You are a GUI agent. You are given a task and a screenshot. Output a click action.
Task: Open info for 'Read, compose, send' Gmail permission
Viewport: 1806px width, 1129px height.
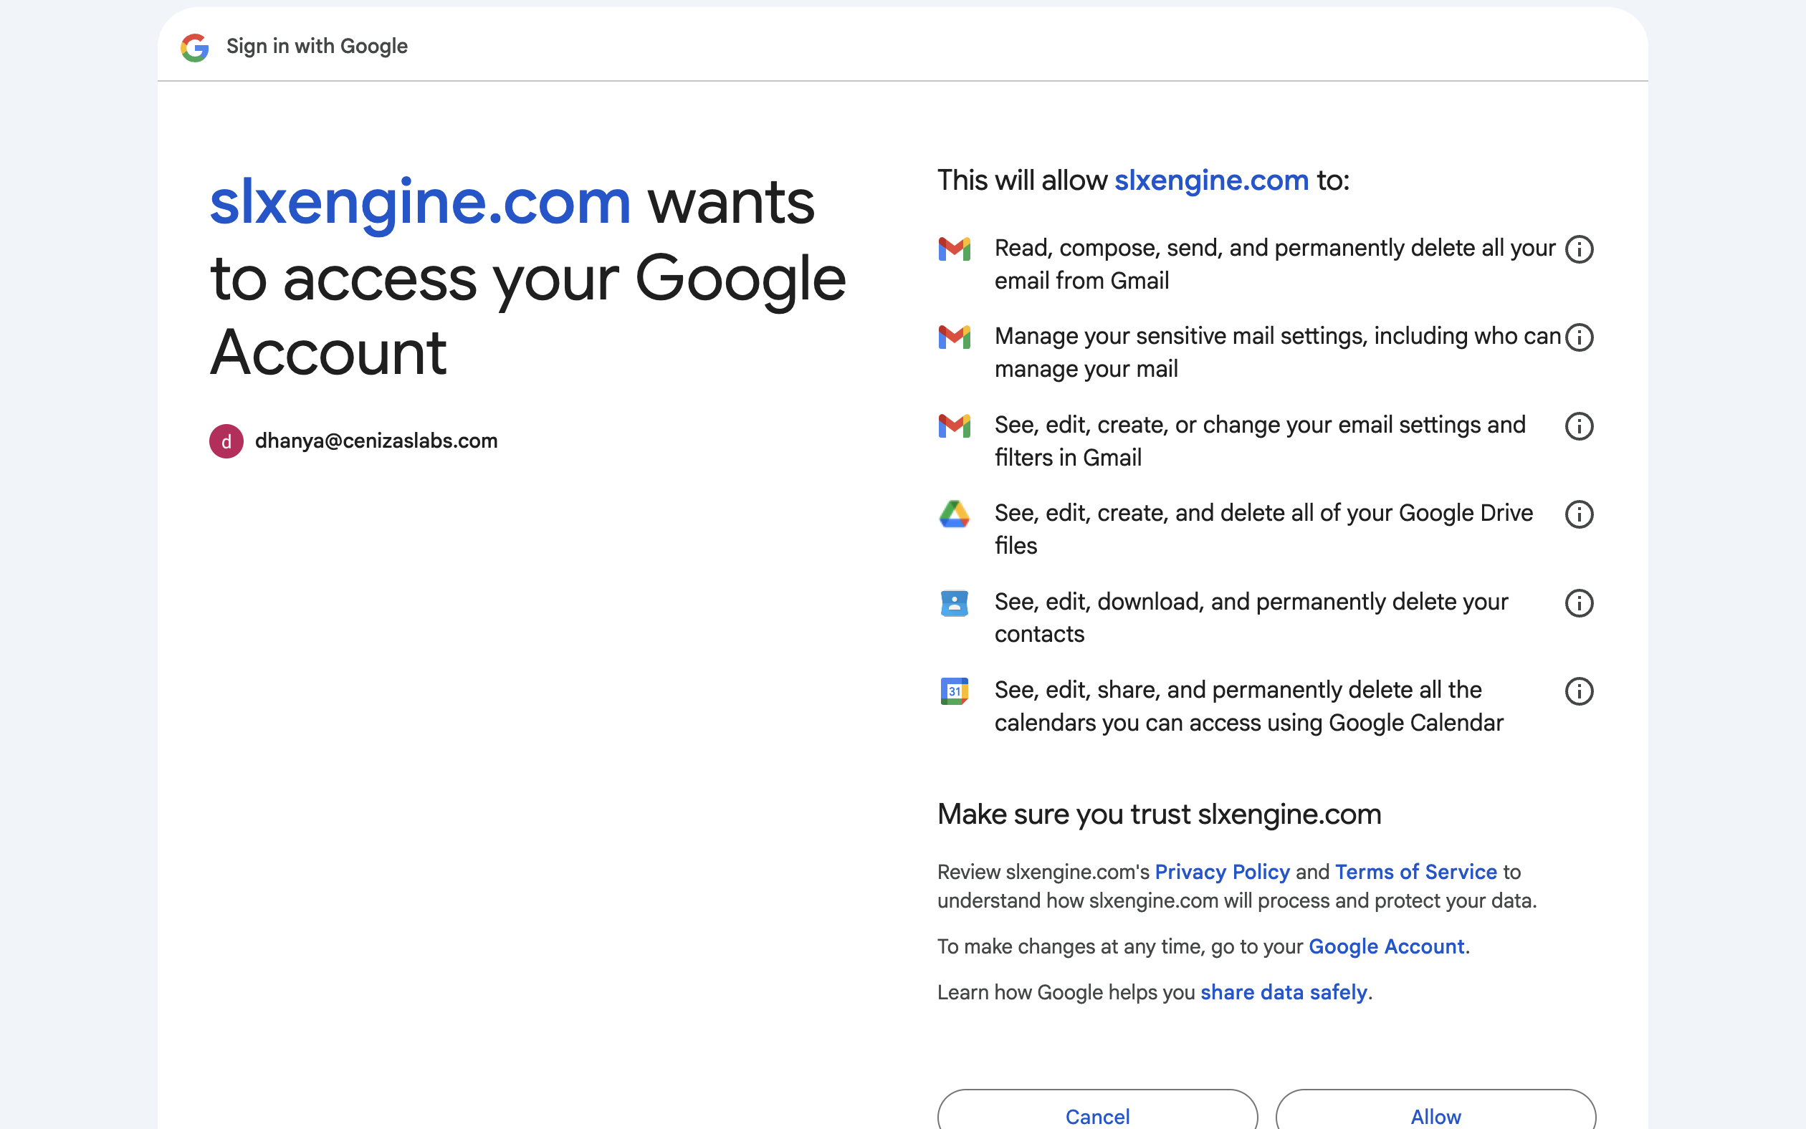point(1578,249)
